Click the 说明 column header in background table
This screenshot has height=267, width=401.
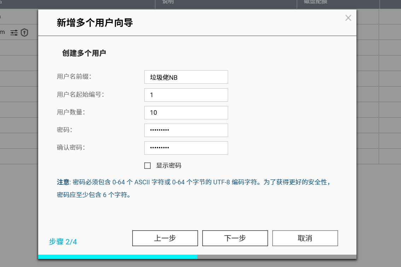click(x=168, y=2)
